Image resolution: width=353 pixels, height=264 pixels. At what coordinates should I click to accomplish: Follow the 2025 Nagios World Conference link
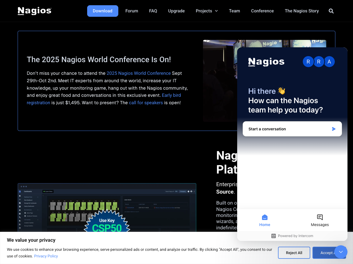139,73
